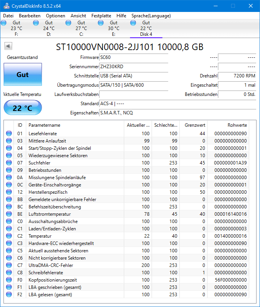Click the Eingeschaltet value 1 mal
Screen dimensions: 260x307
click(237, 85)
